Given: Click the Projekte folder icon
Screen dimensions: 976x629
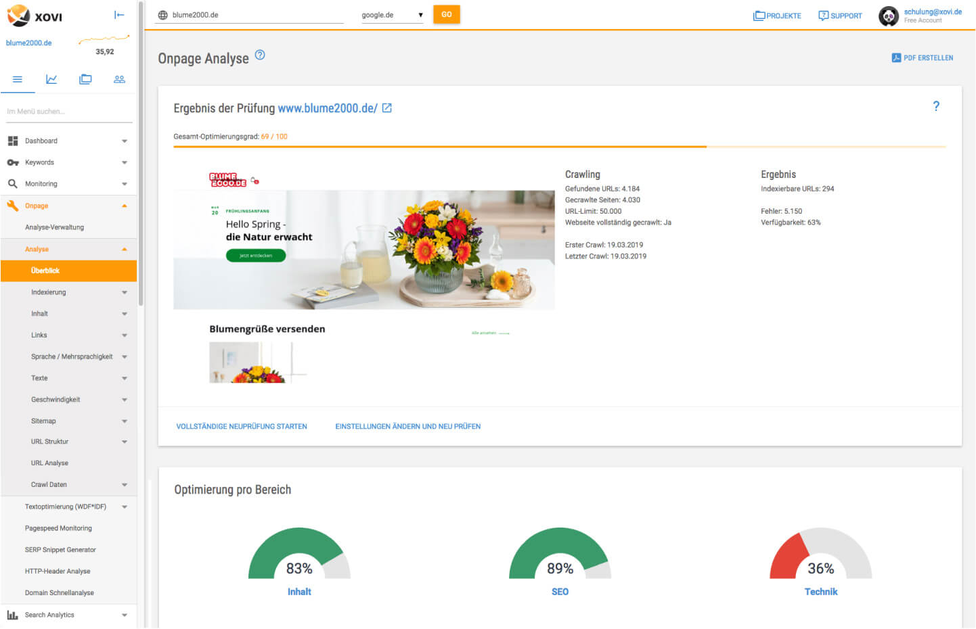Looking at the screenshot, I should pos(759,16).
